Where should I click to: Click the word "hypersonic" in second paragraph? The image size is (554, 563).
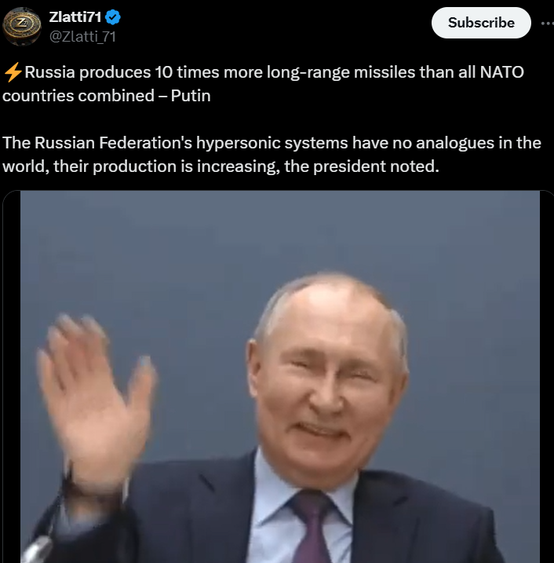pos(239,143)
